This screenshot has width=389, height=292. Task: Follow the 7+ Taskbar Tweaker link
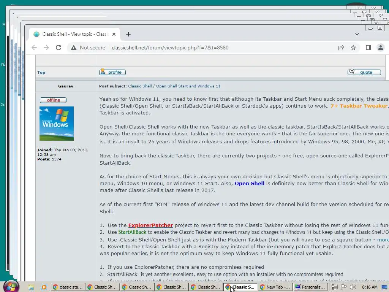(359, 106)
